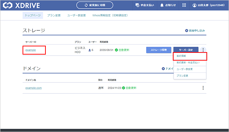229x132 pixels.
Task: Open the example.com domain link
Action: pyautogui.click(x=33, y=88)
